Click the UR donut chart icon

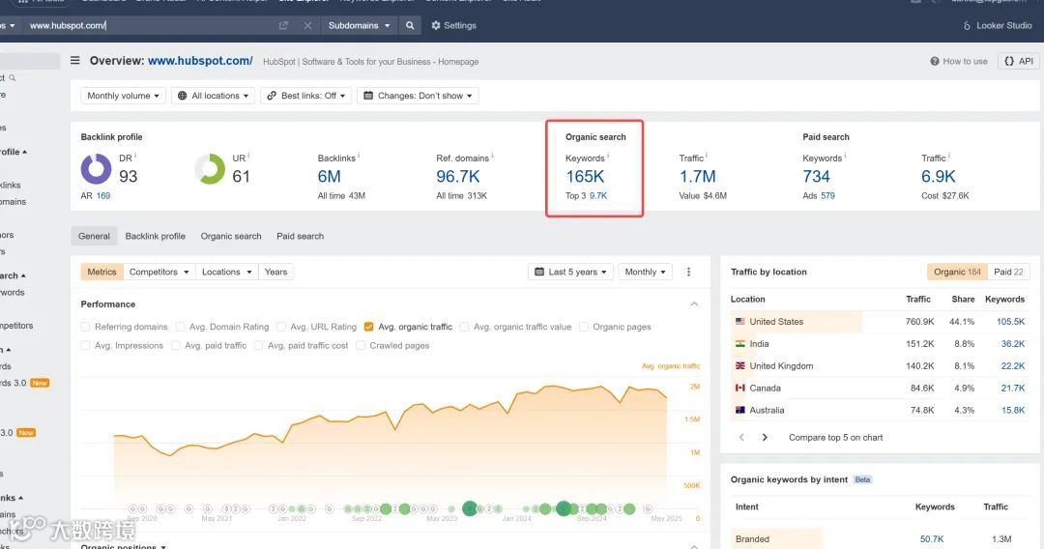tap(210, 169)
